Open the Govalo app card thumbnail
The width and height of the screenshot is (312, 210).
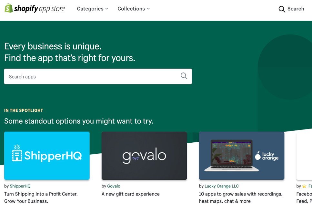click(144, 156)
